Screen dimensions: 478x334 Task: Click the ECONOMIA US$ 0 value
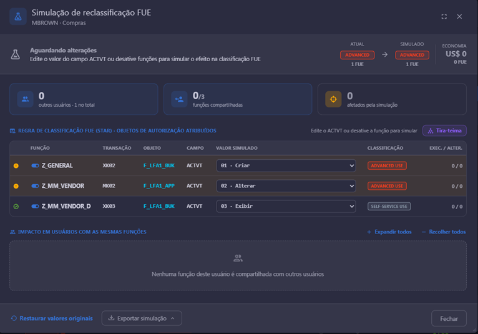click(x=456, y=54)
